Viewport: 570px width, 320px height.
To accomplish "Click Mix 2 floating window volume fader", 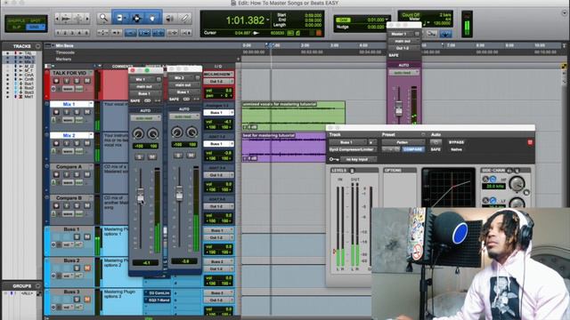I will point(179,194).
